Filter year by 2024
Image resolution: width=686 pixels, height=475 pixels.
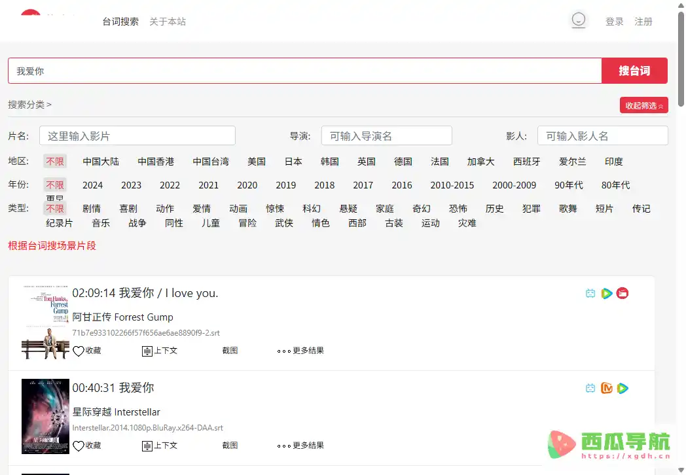pyautogui.click(x=93, y=185)
